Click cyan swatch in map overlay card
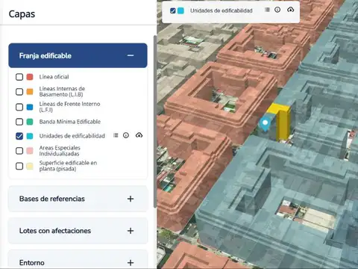Image resolution: width=358 pixels, height=269 pixels. [180, 10]
